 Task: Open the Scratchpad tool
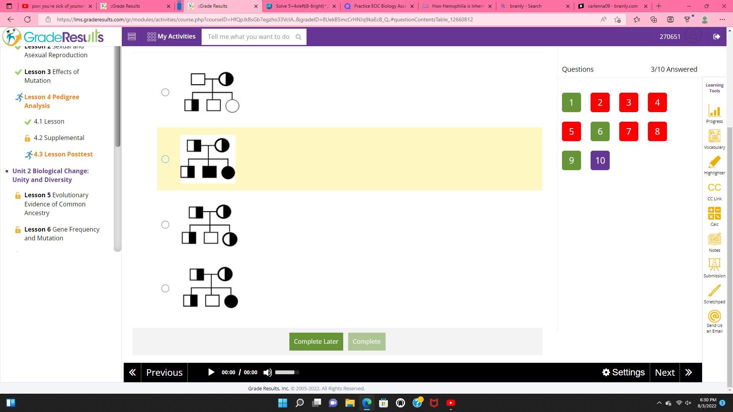coord(714,293)
